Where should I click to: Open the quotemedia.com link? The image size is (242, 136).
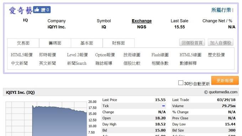[221, 92]
